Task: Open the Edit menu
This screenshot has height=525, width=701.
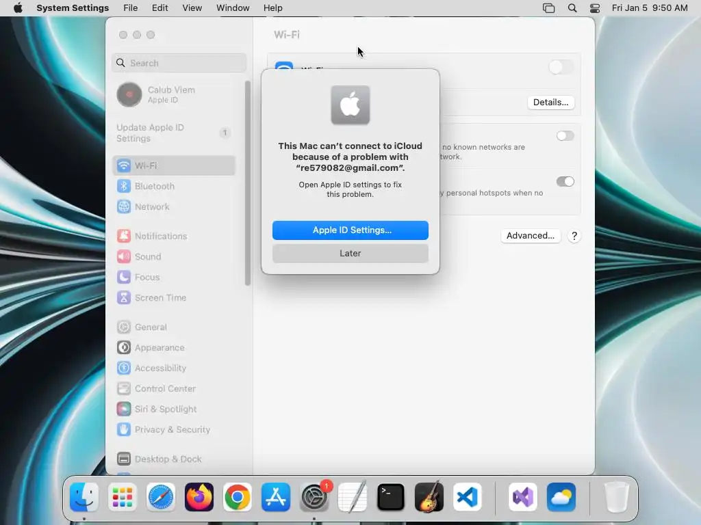Action: [x=160, y=8]
